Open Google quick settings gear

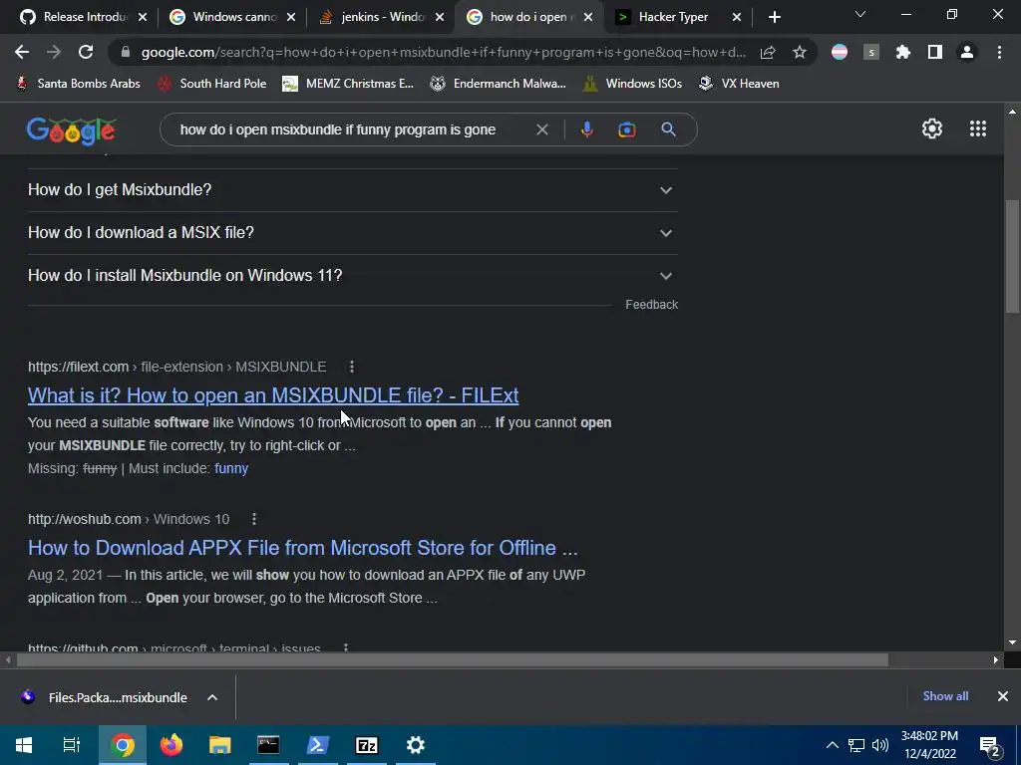tap(932, 128)
